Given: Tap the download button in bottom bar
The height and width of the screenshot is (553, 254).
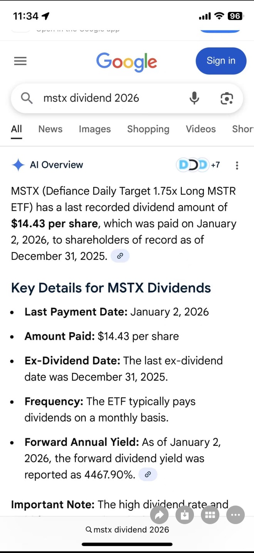Looking at the screenshot, I should pos(185,515).
